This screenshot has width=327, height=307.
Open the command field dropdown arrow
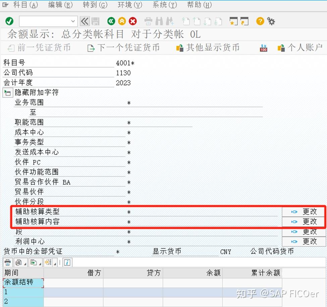click(x=73, y=21)
